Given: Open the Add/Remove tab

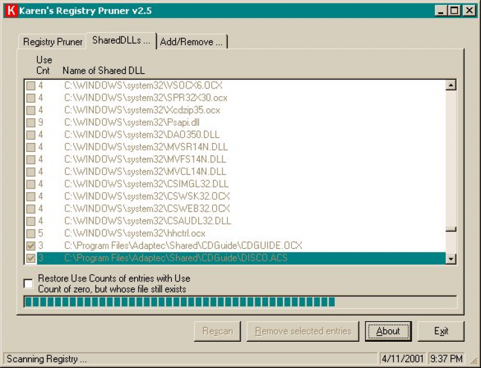Looking at the screenshot, I should tap(191, 42).
